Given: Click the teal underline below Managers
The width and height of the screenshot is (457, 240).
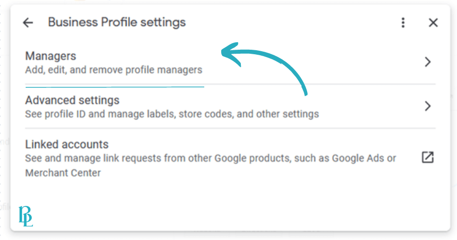Looking at the screenshot, I should (115, 87).
